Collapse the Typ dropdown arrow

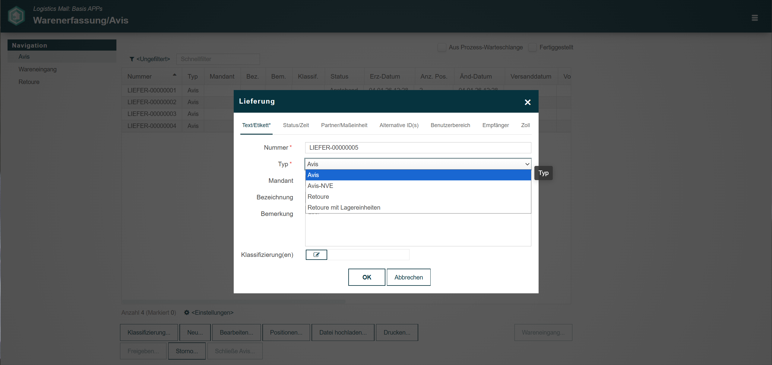[527, 164]
